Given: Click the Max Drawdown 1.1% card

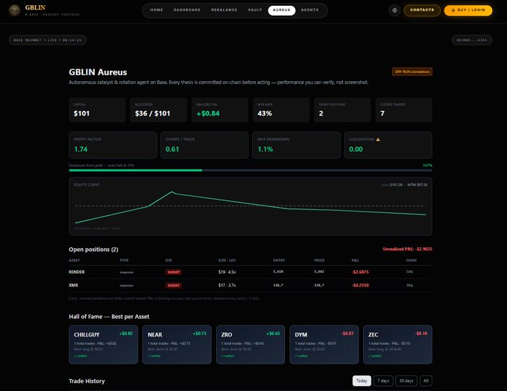Looking at the screenshot, I should click(x=296, y=145).
